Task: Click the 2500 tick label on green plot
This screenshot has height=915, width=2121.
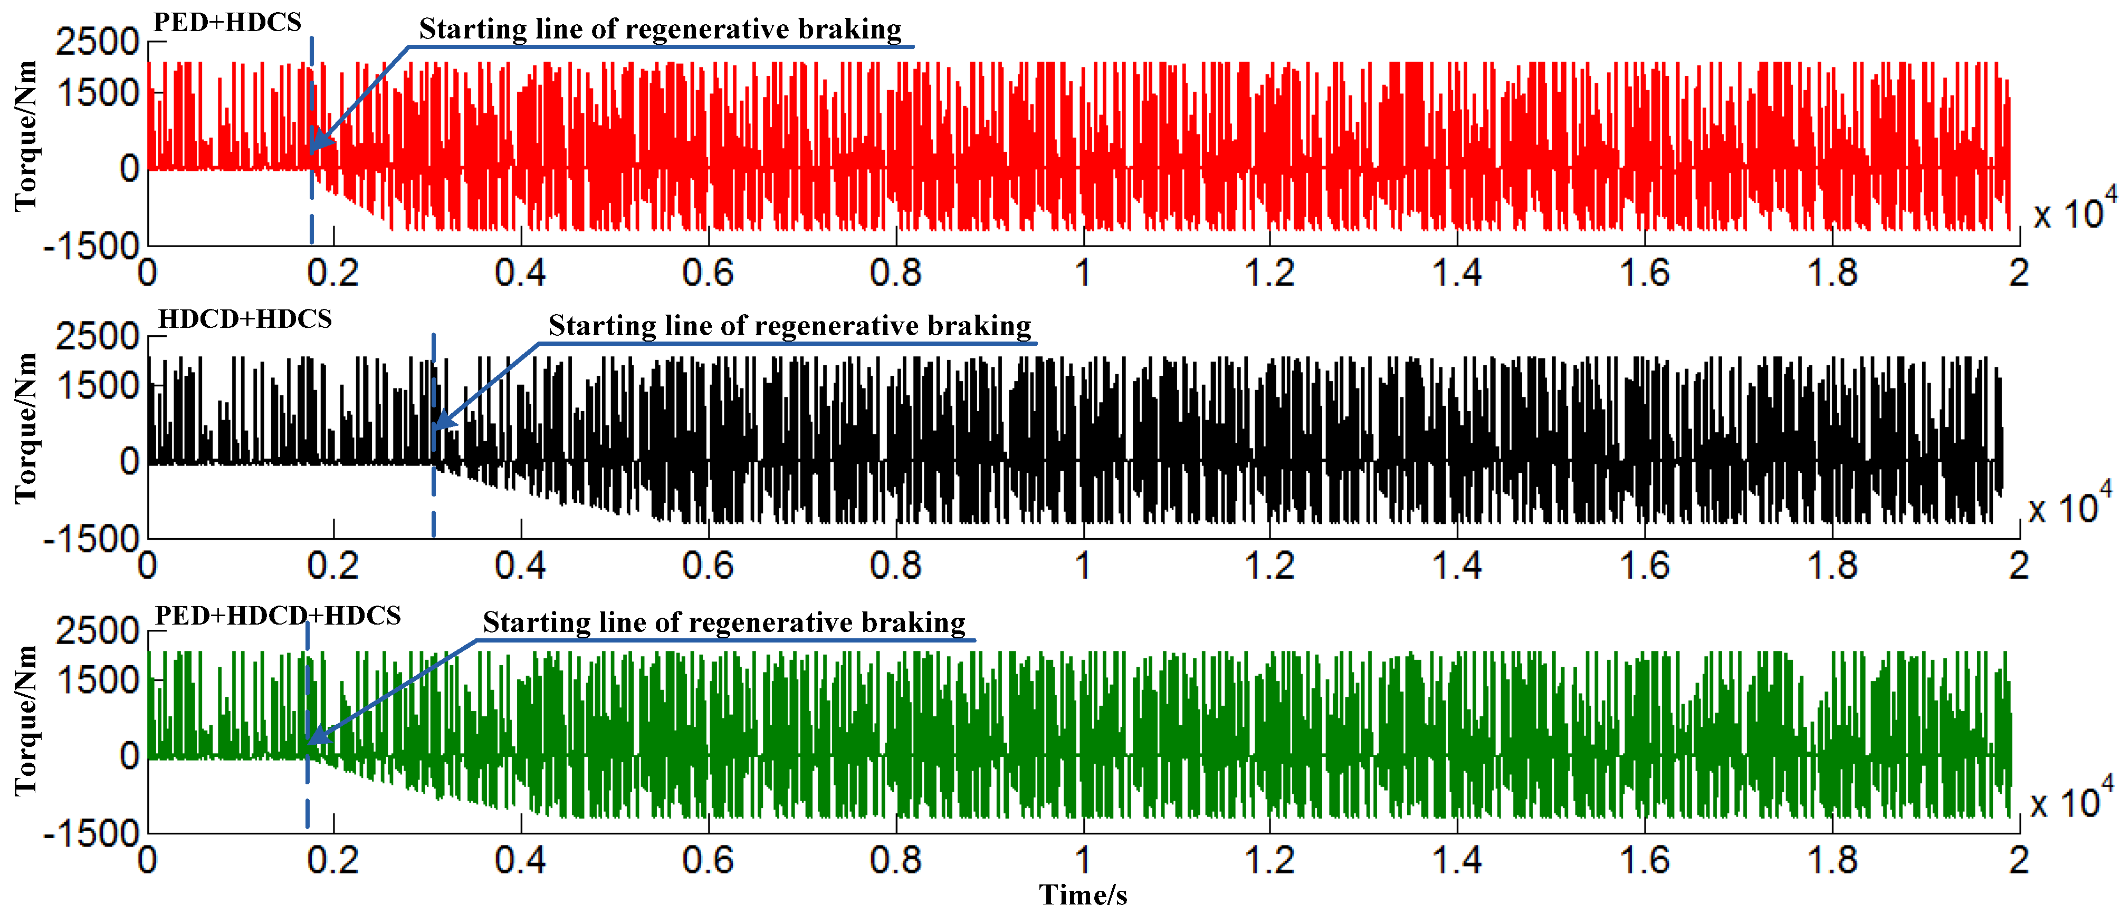Action: 97,631
